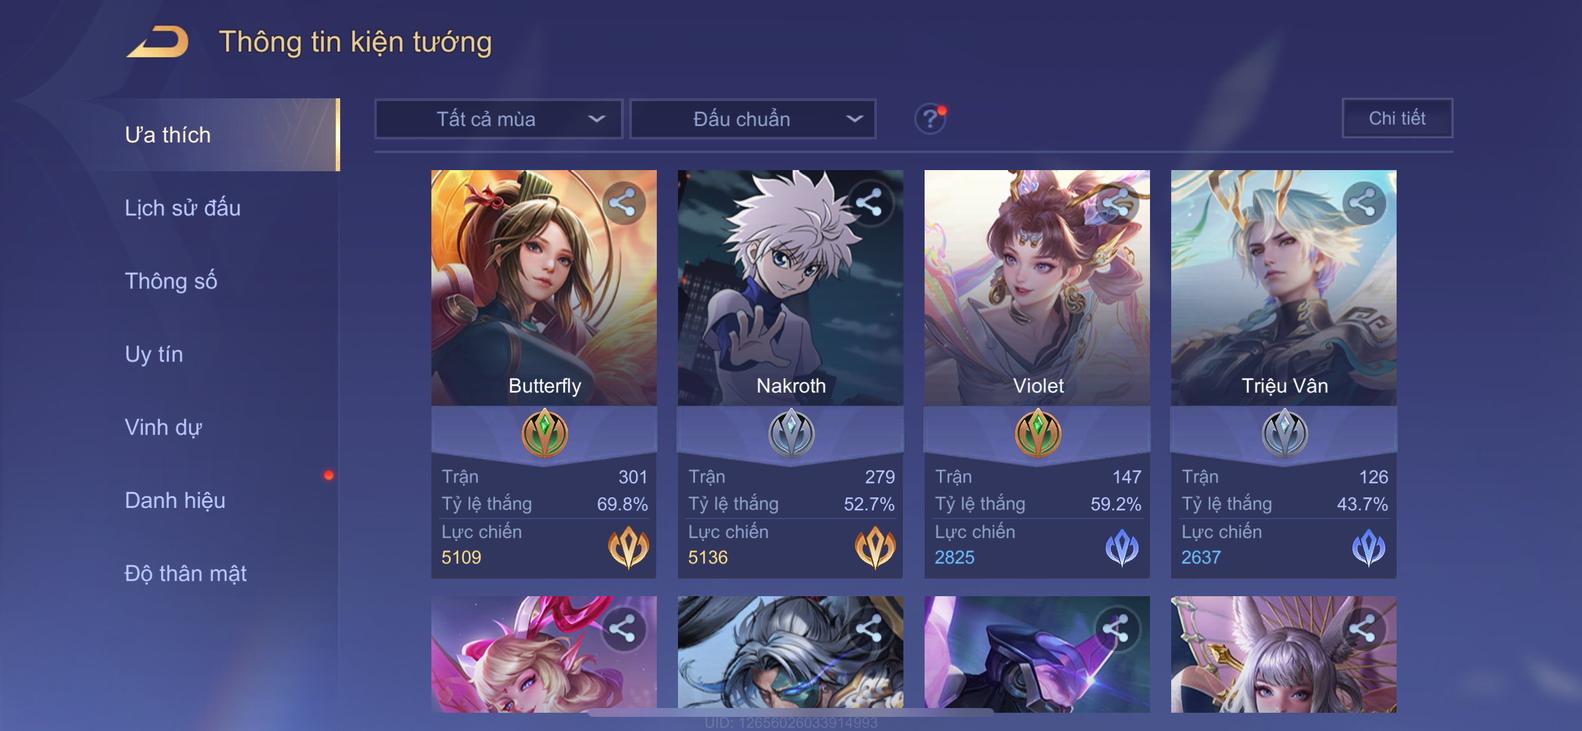Select the Danh hiệu tab
This screenshot has height=731, width=1582.
[175, 500]
